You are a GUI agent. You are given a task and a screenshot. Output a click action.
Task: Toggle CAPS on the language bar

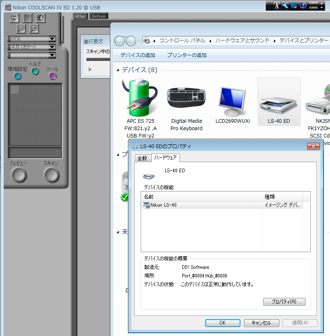coord(313,3)
